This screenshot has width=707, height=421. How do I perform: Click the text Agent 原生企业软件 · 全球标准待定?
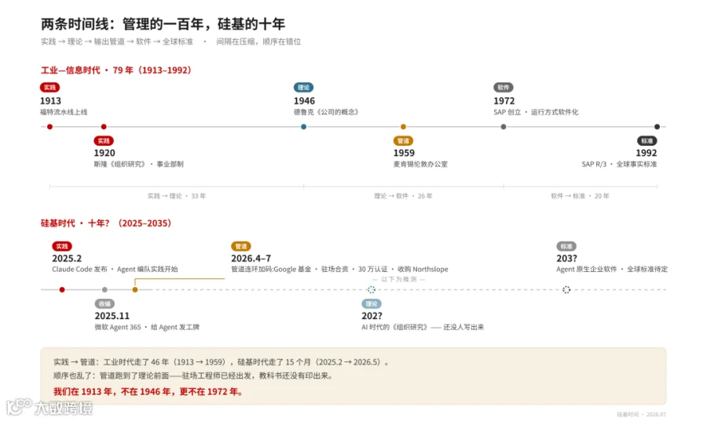pos(612,270)
